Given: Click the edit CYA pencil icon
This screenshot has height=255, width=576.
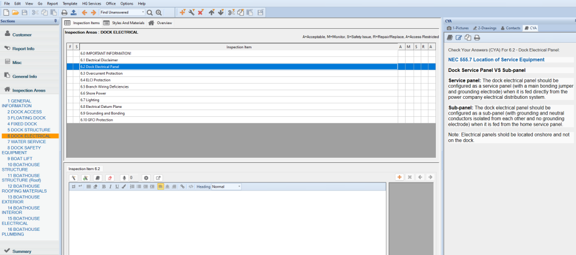Looking at the screenshot, I should click(458, 38).
